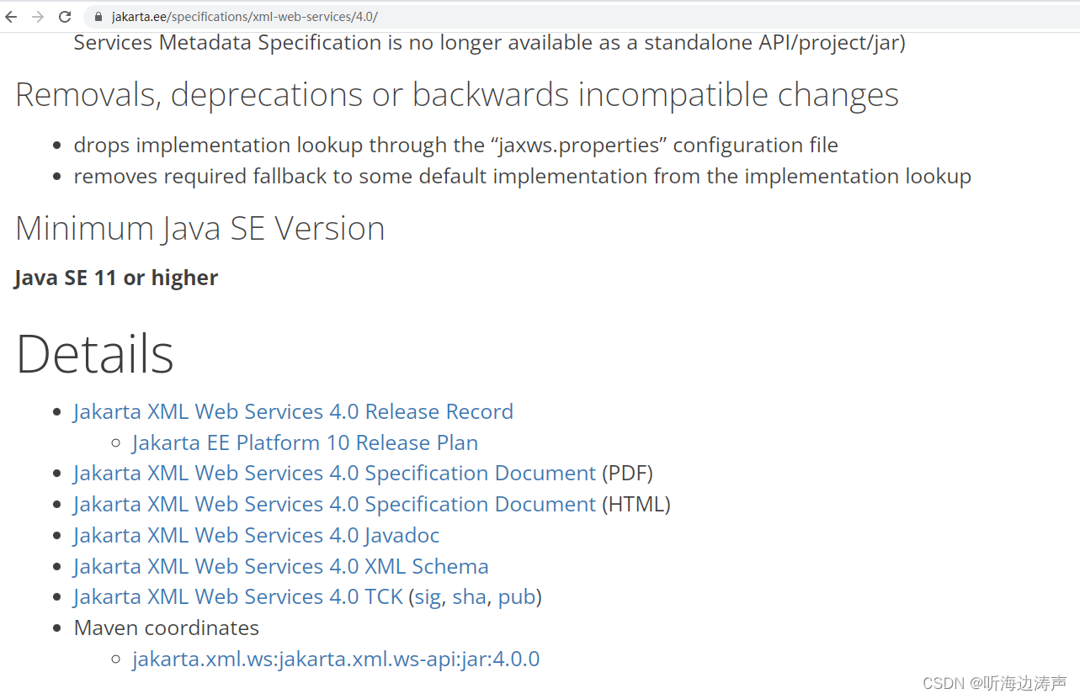Click the TCK sha link
The image size is (1080, 699).
pos(469,597)
